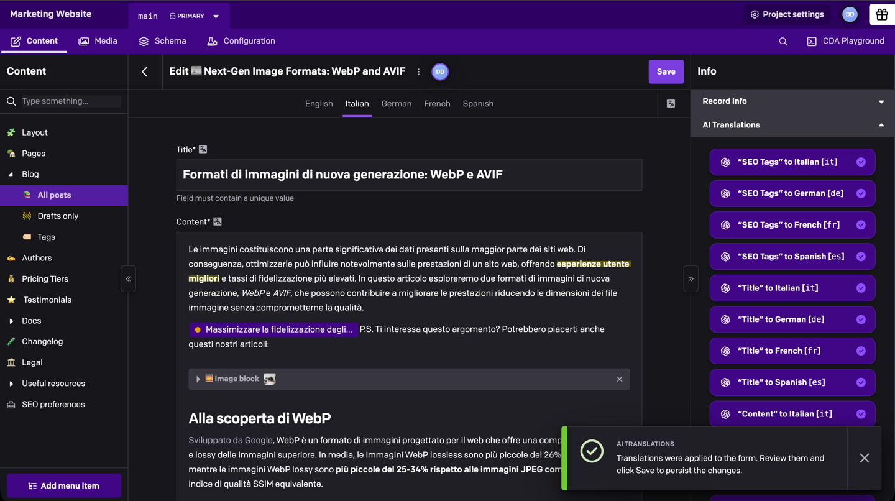
Task: Collapse the Blog menu group
Action: [11, 175]
